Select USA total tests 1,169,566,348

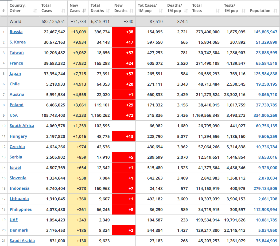pyautogui.click(x=206, y=116)
